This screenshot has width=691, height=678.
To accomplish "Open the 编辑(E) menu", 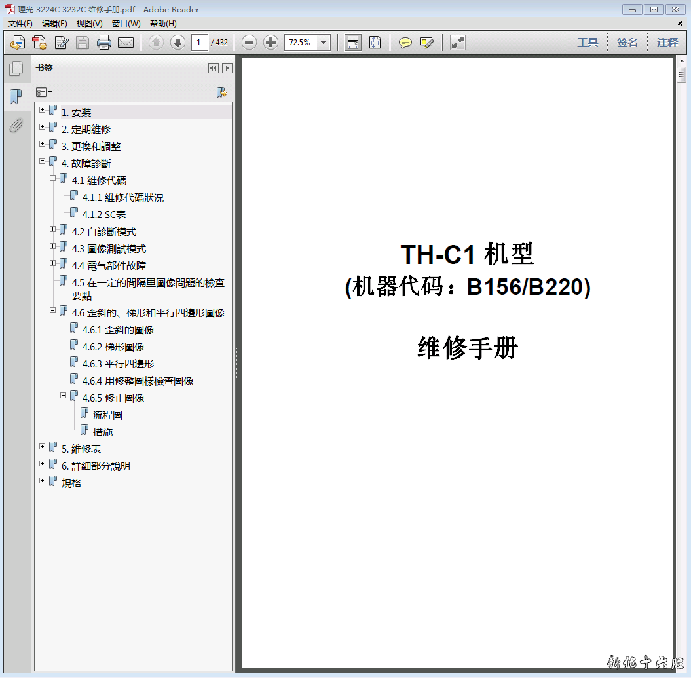I will (54, 24).
